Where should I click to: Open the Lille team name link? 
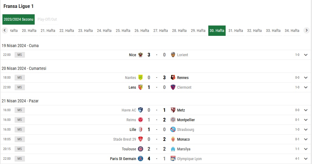tap(133, 129)
